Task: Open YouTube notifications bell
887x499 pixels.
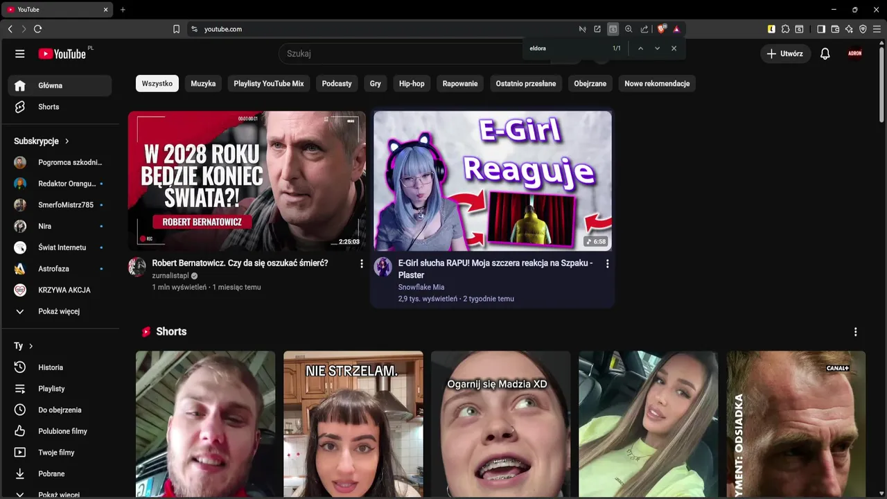Action: click(825, 54)
